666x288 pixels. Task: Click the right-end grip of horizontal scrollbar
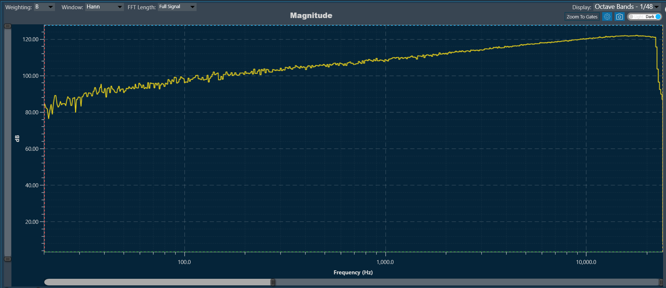tap(661, 282)
